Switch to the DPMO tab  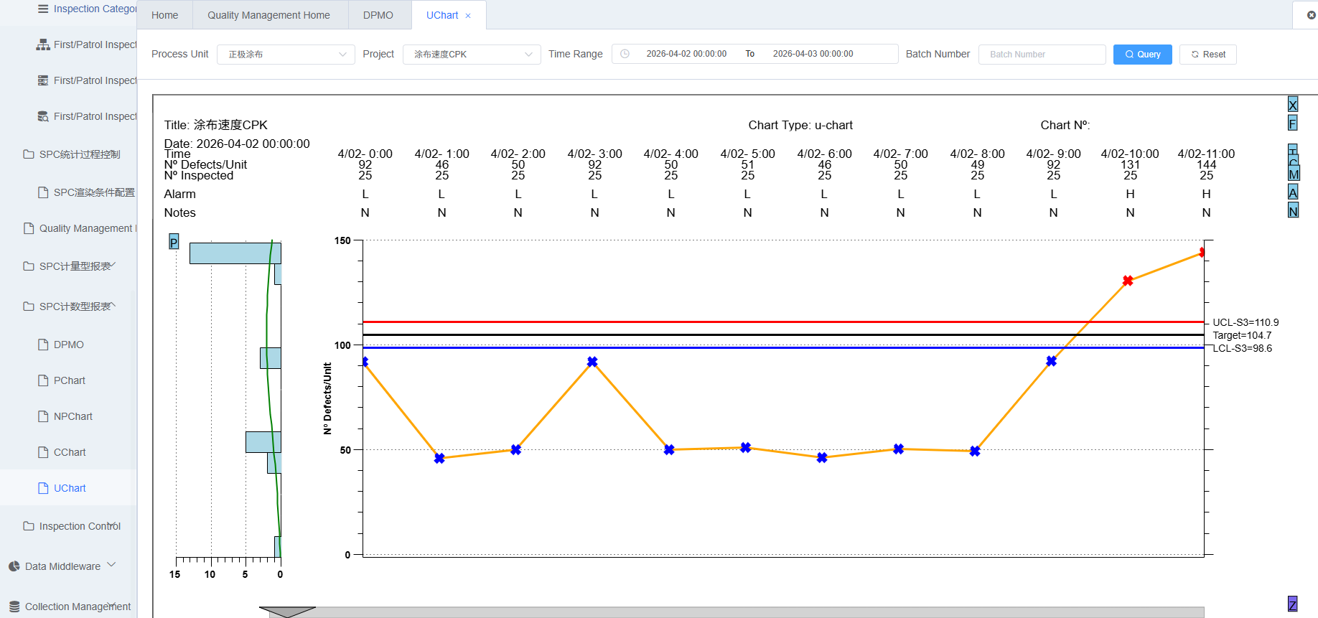click(378, 15)
